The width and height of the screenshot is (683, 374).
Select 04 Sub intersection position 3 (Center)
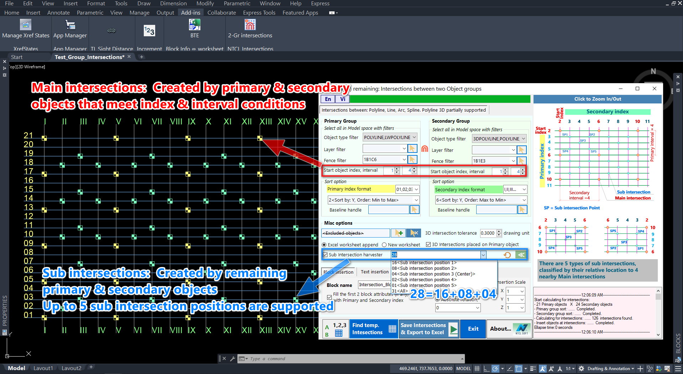coord(433,274)
